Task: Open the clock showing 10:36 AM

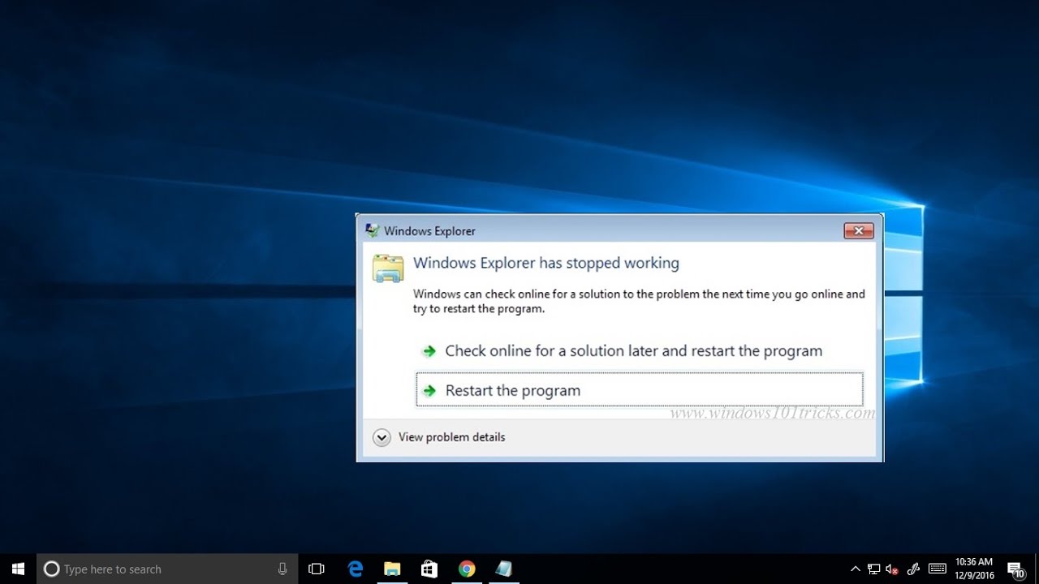Action: [974, 569]
